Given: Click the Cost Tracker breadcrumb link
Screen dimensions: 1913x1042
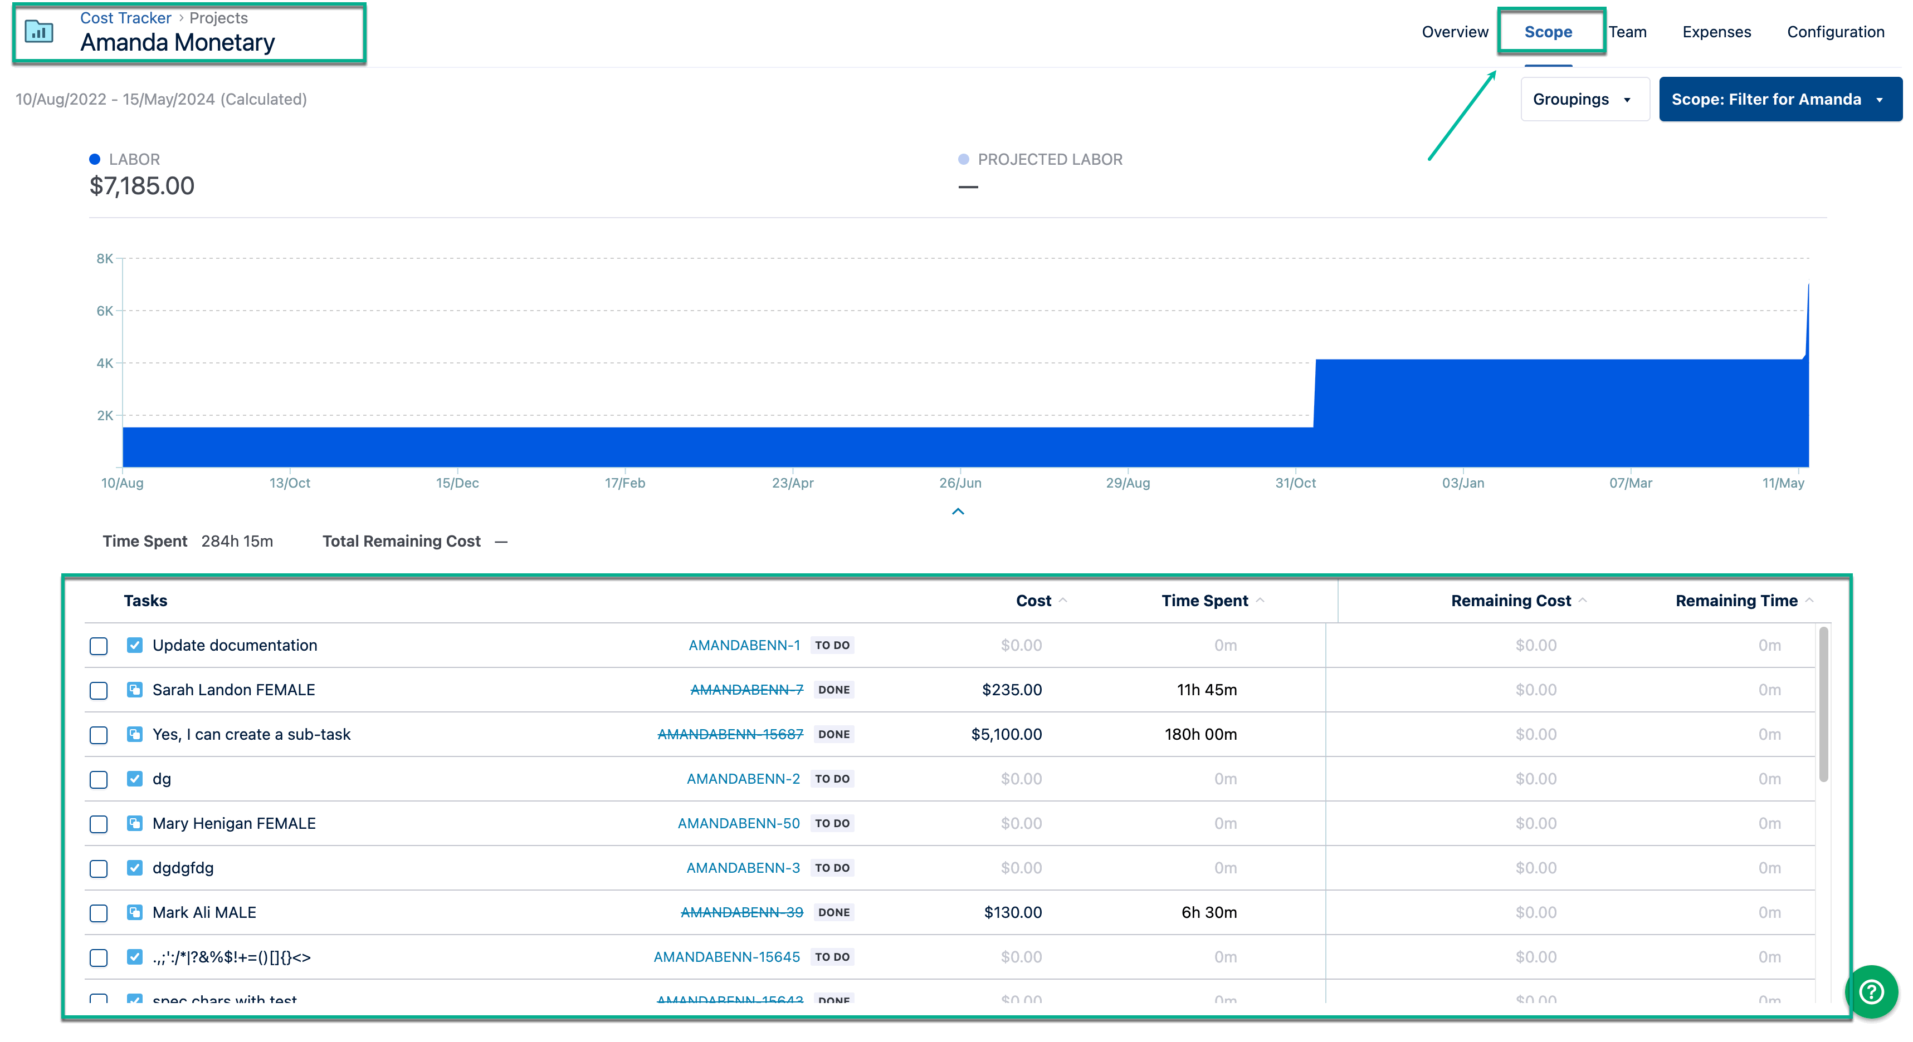Looking at the screenshot, I should pyautogui.click(x=126, y=17).
